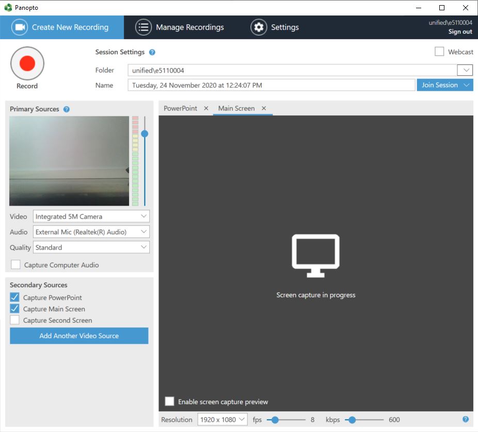478x432 pixels.
Task: Select the Main Screen preview tab
Action: pyautogui.click(x=236, y=108)
